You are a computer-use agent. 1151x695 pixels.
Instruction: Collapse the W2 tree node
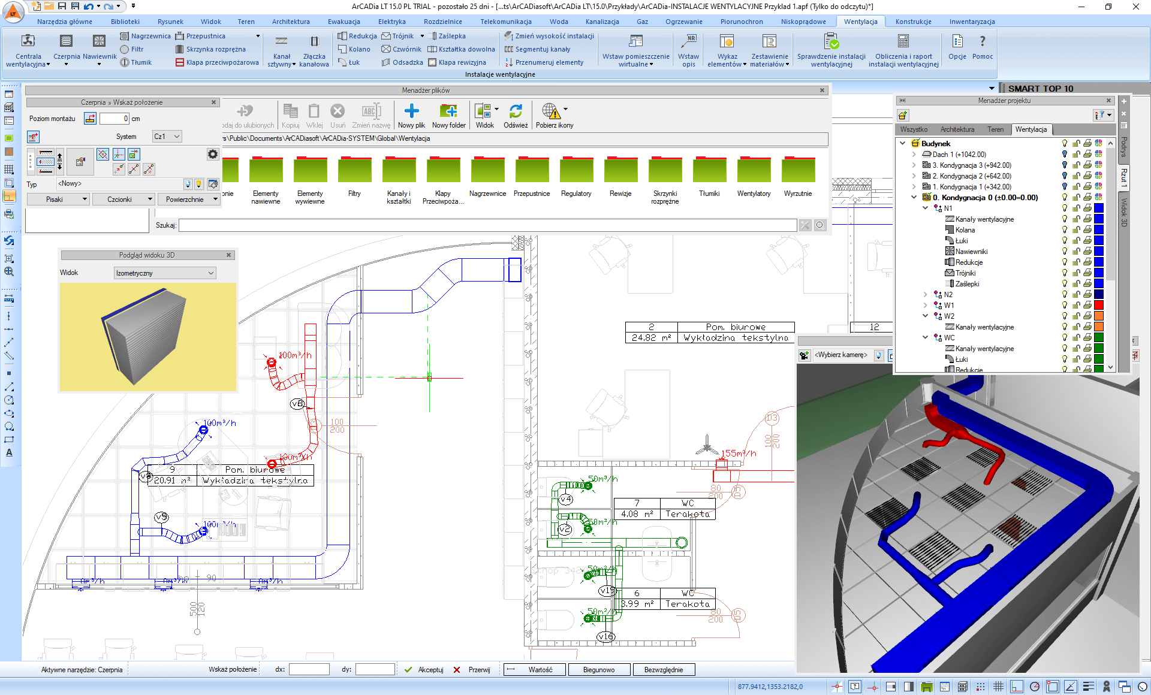(925, 316)
